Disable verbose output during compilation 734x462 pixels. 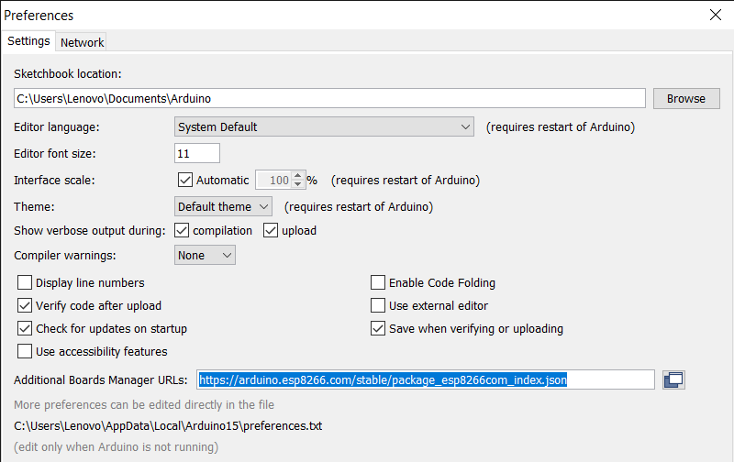[182, 231]
